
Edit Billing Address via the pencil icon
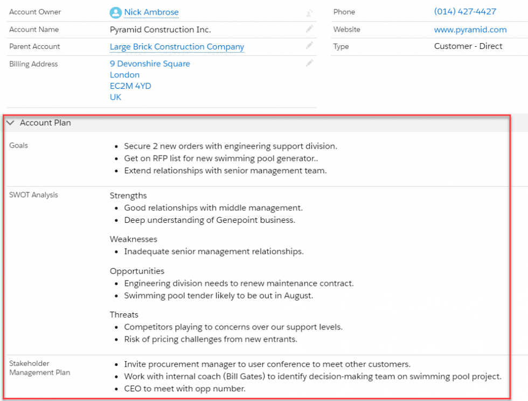pos(309,63)
